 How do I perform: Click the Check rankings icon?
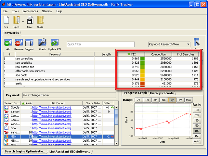42,43
